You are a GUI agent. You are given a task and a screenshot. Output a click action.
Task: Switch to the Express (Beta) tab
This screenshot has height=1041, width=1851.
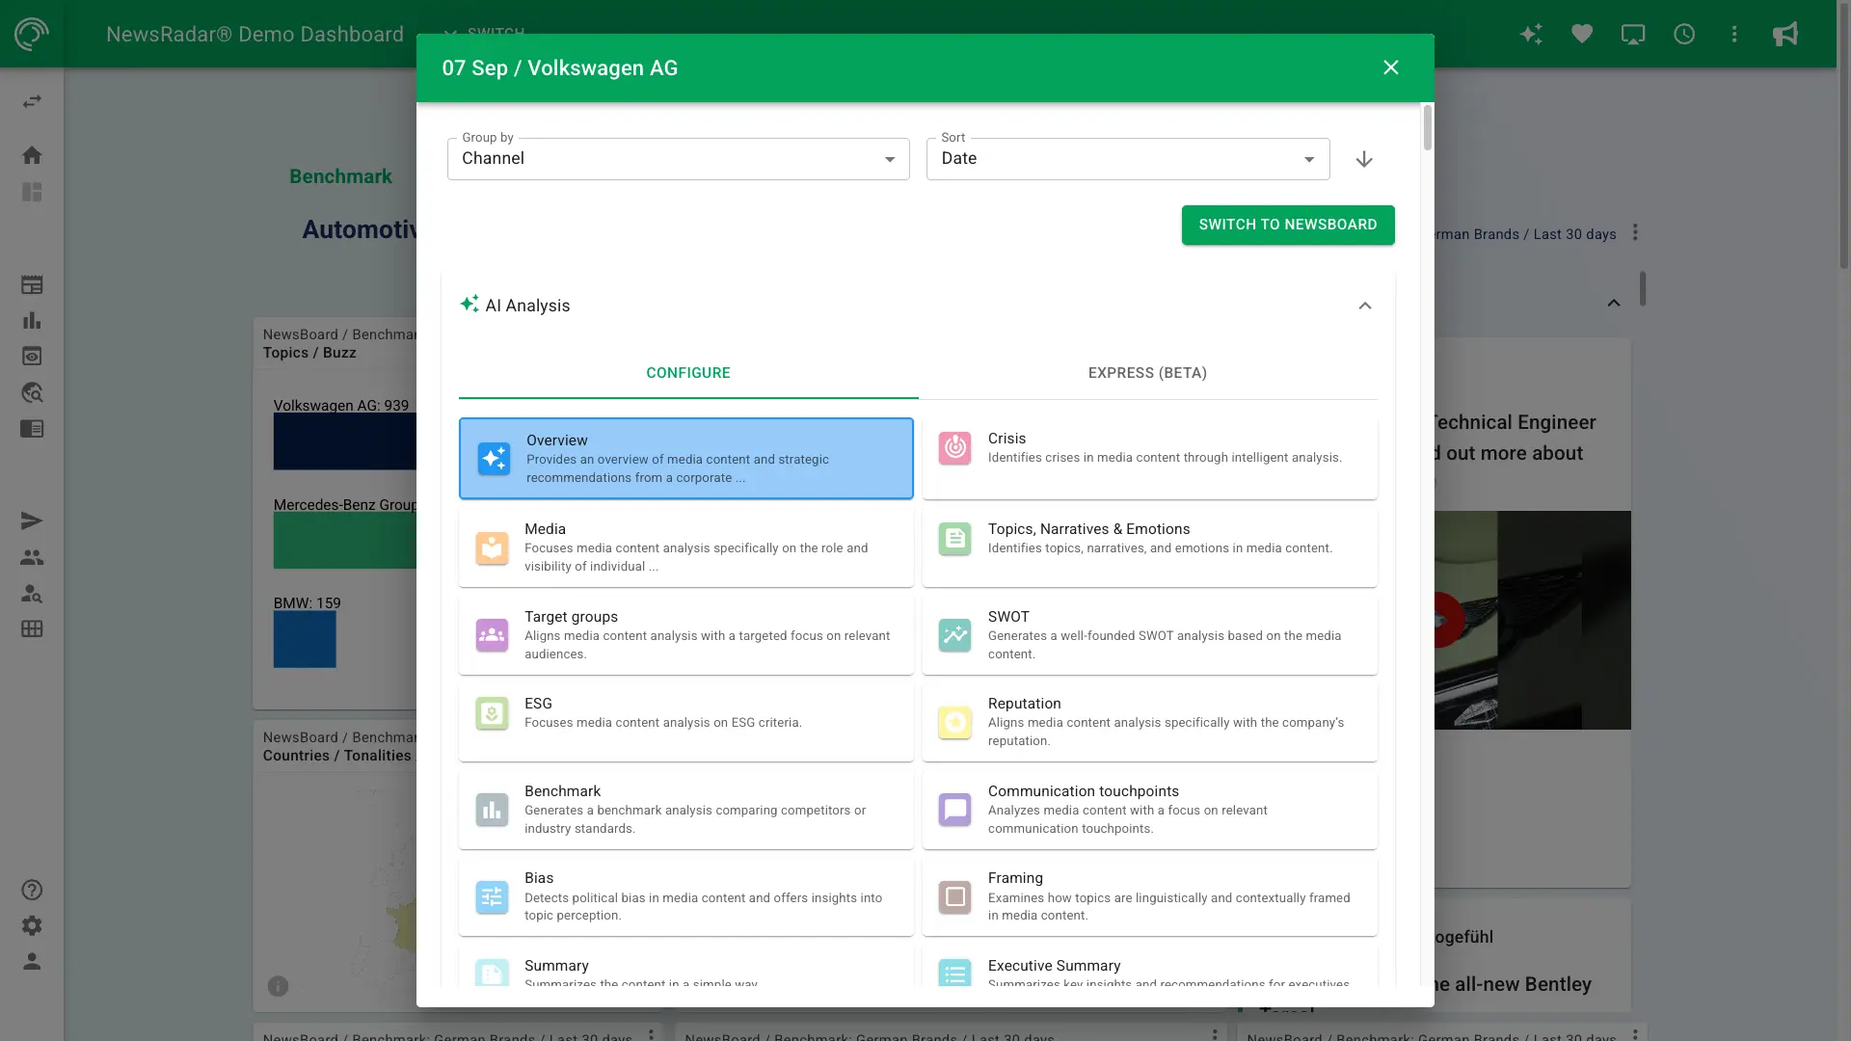click(x=1147, y=373)
